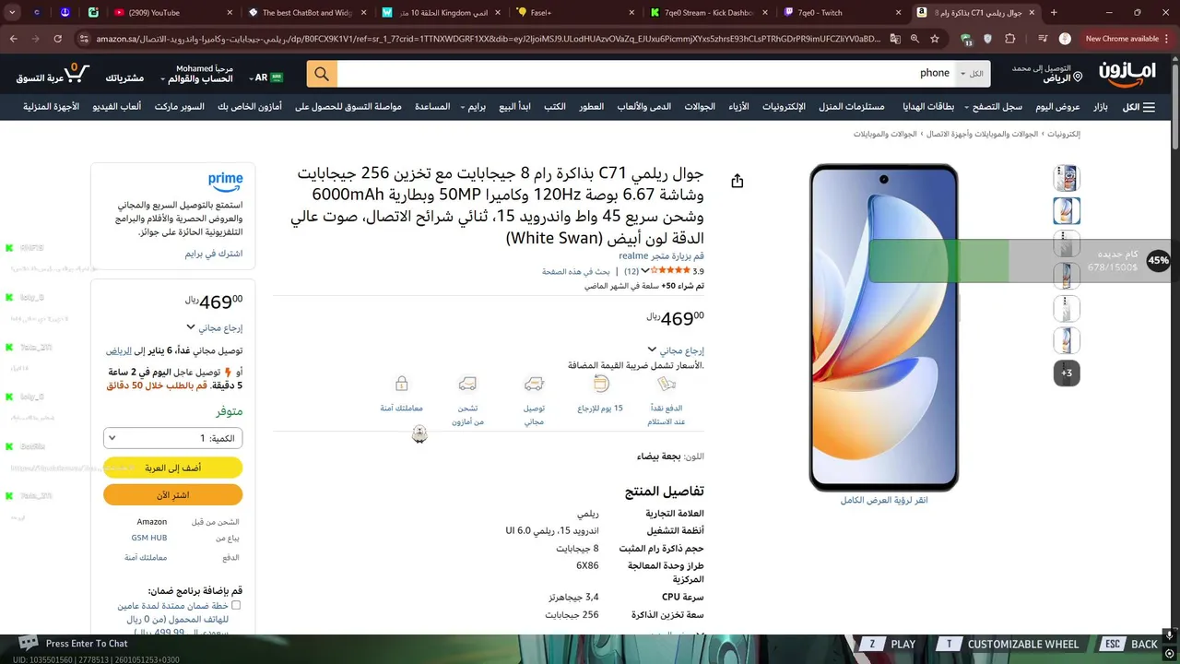1180x664 pixels.
Task: Click the الدفع نقداً عند الاستلام icon
Action: pyautogui.click(x=667, y=384)
